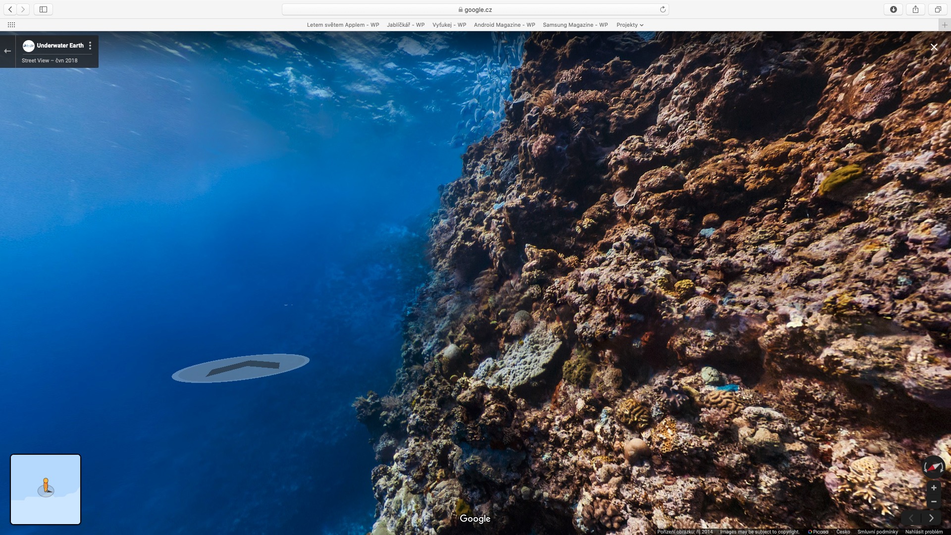Open the Smluvní podmínky link

point(877,532)
